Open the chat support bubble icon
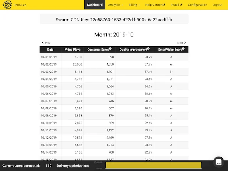 pyautogui.click(x=218, y=162)
